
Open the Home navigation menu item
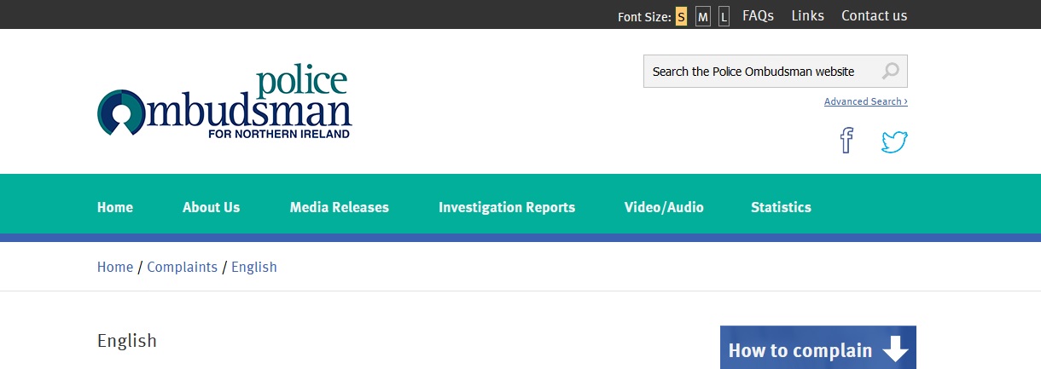pyautogui.click(x=115, y=207)
